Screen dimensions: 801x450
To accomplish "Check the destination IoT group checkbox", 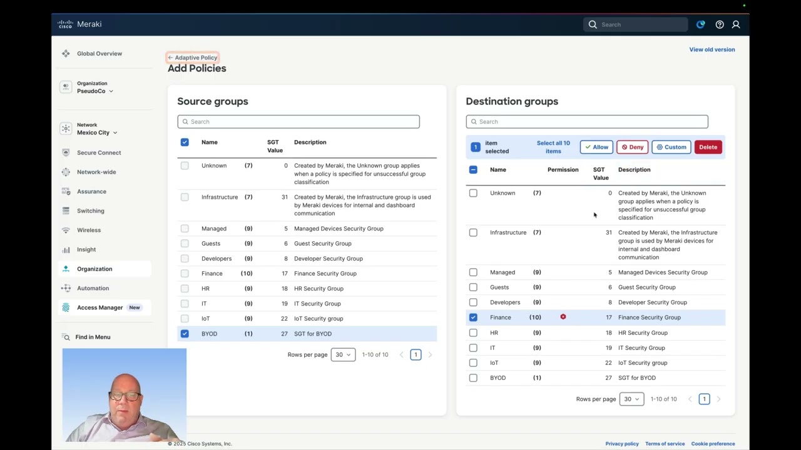I will [x=473, y=362].
